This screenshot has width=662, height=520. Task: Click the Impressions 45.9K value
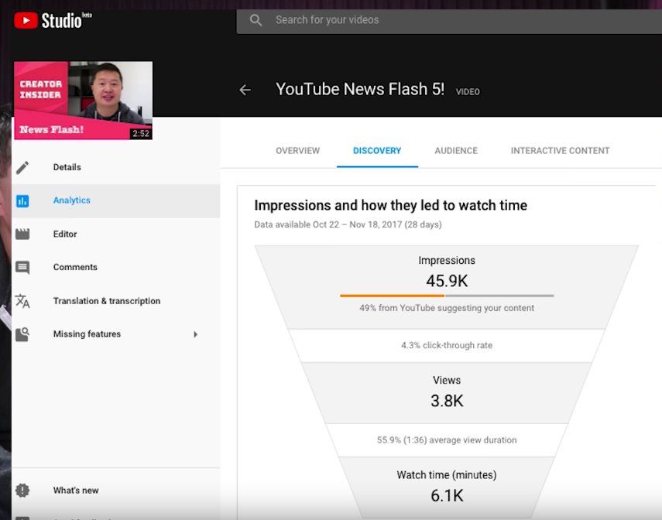click(x=447, y=281)
